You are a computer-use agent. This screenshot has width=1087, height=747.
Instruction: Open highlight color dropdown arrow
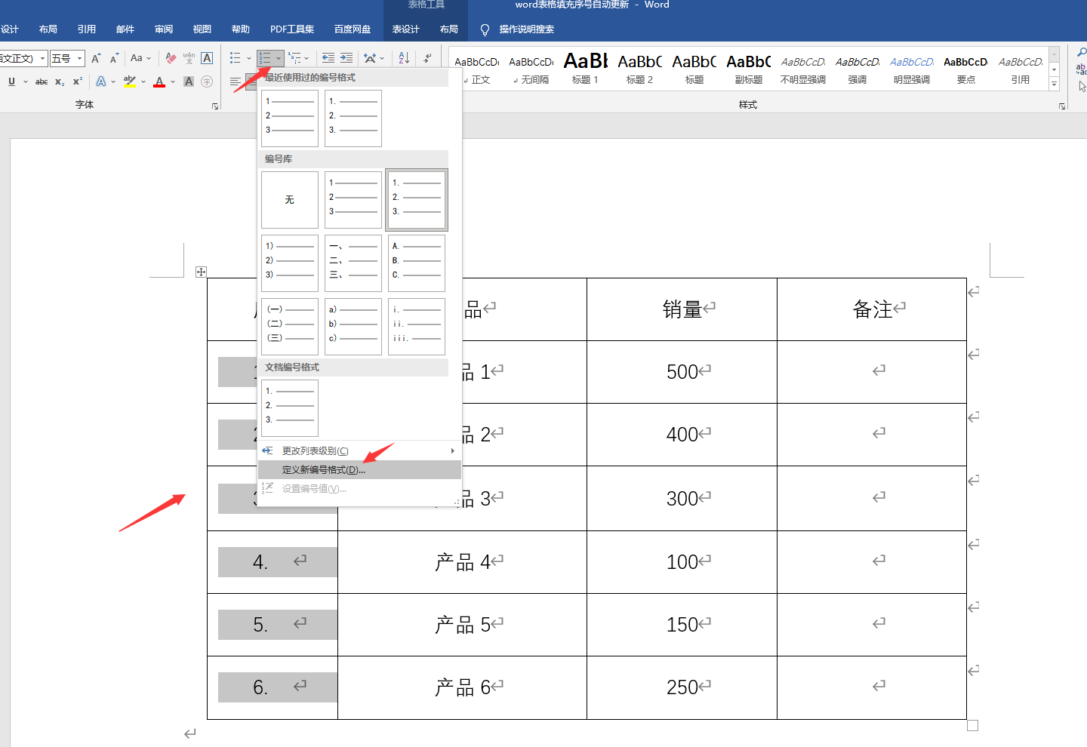pyautogui.click(x=143, y=81)
